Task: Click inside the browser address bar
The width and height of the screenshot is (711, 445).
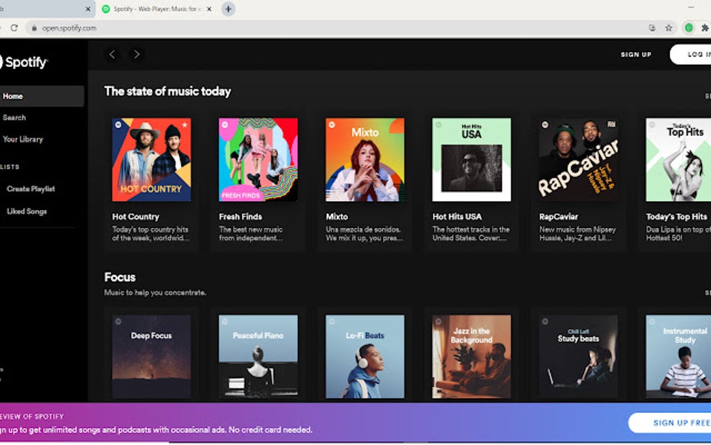Action: point(66,28)
